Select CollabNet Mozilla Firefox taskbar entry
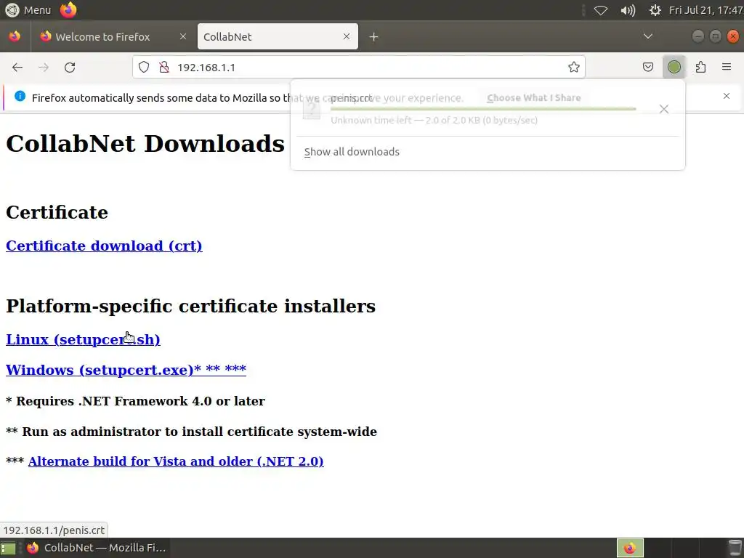This screenshot has width=744, height=558. pos(96,548)
